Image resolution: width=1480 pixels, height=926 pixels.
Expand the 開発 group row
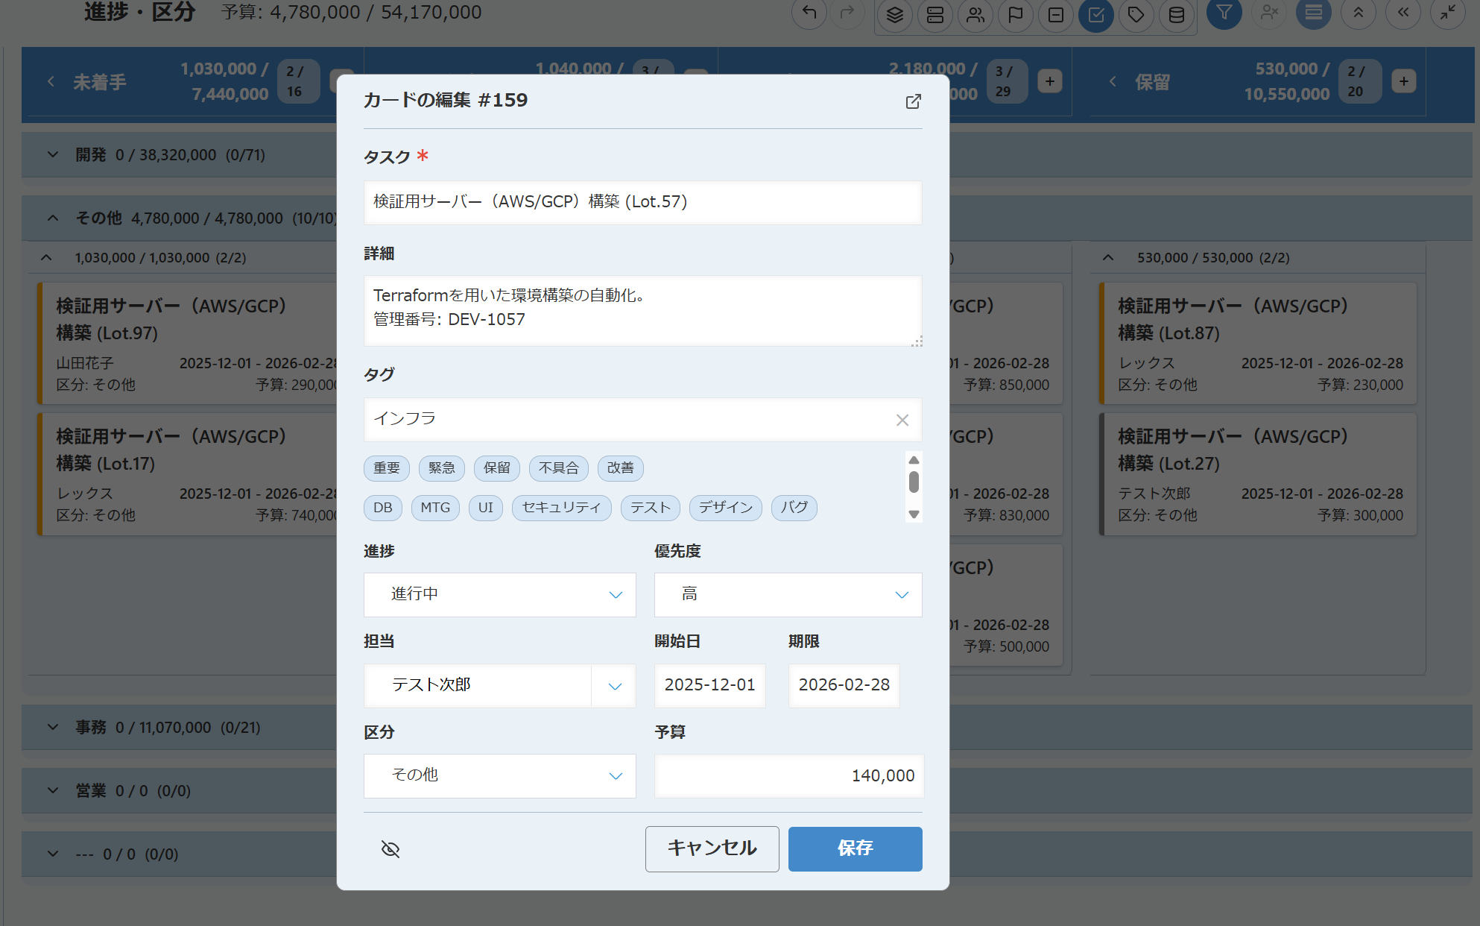(53, 155)
